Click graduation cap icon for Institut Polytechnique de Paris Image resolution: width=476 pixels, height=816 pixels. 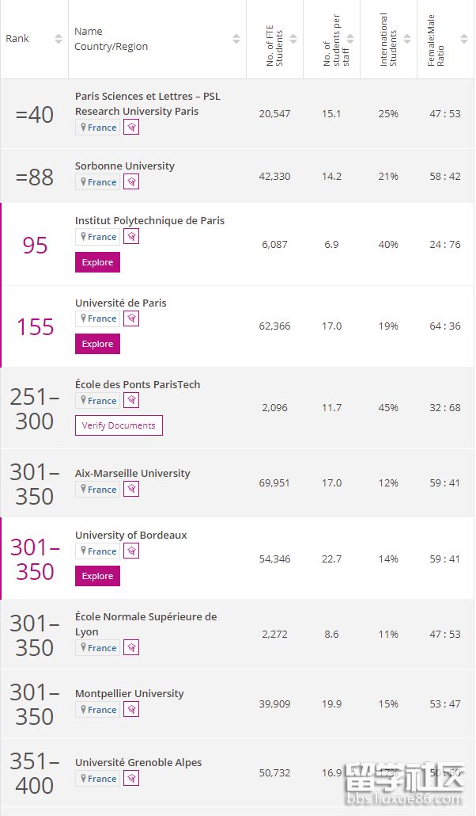[131, 237]
